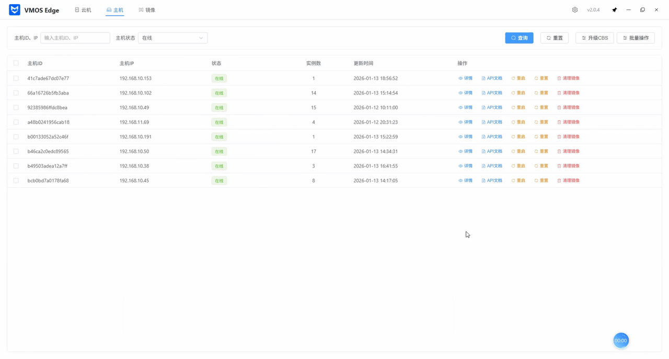
Task: Expand the 主机状态 dropdown showing 在线
Action: pyautogui.click(x=172, y=38)
